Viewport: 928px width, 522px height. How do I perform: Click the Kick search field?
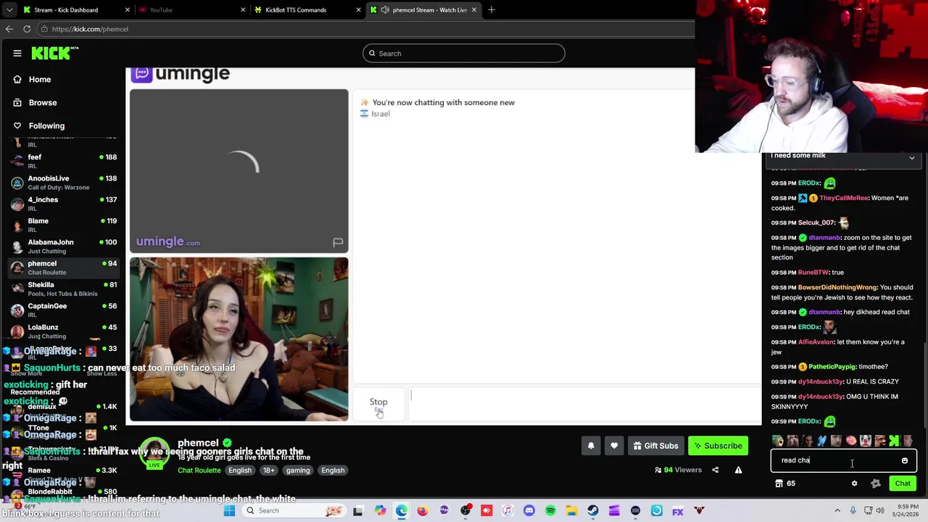click(464, 53)
